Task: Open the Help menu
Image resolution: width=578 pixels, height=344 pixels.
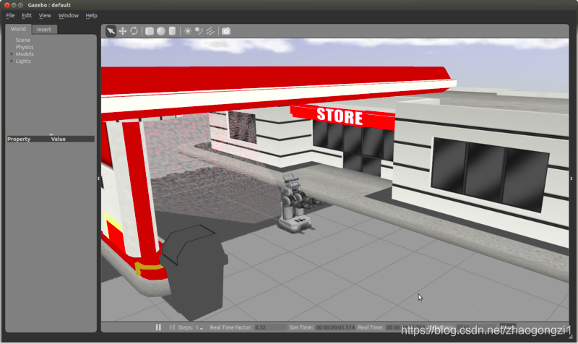Action: [92, 15]
